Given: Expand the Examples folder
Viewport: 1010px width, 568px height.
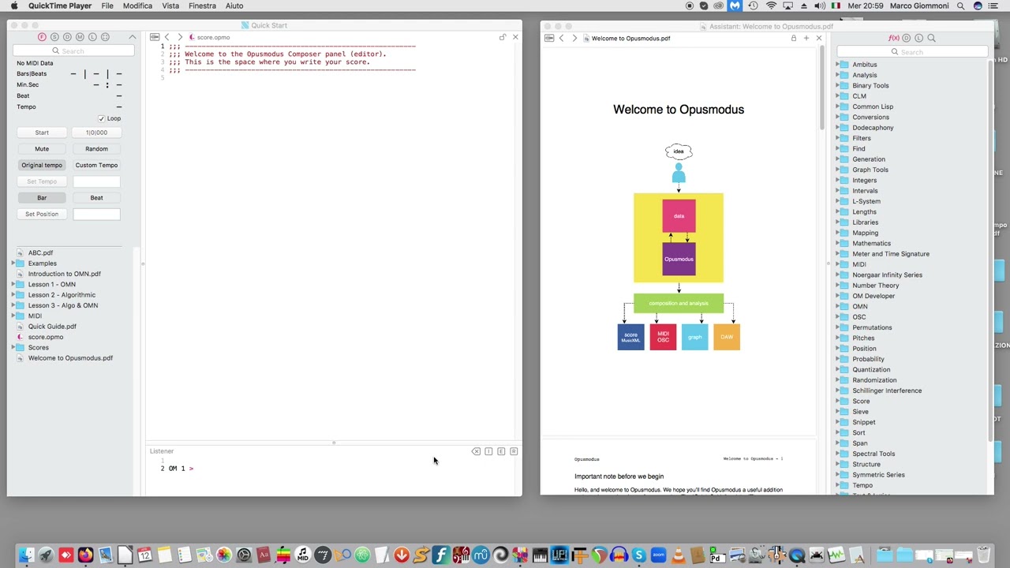Looking at the screenshot, I should pyautogui.click(x=14, y=263).
